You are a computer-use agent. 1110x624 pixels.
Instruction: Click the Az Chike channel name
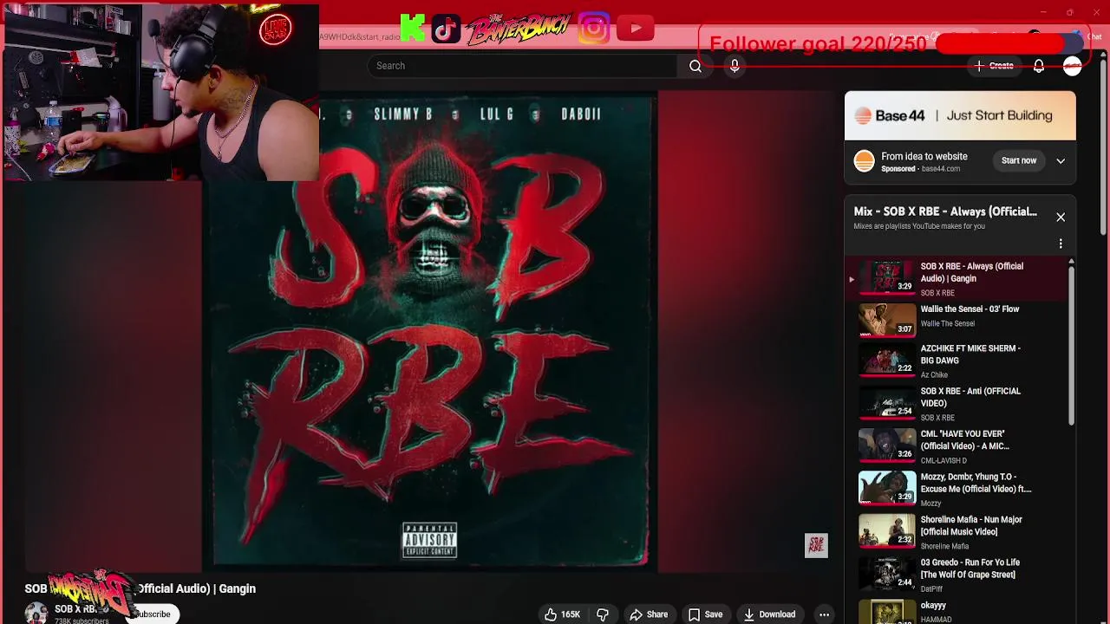[934, 375]
